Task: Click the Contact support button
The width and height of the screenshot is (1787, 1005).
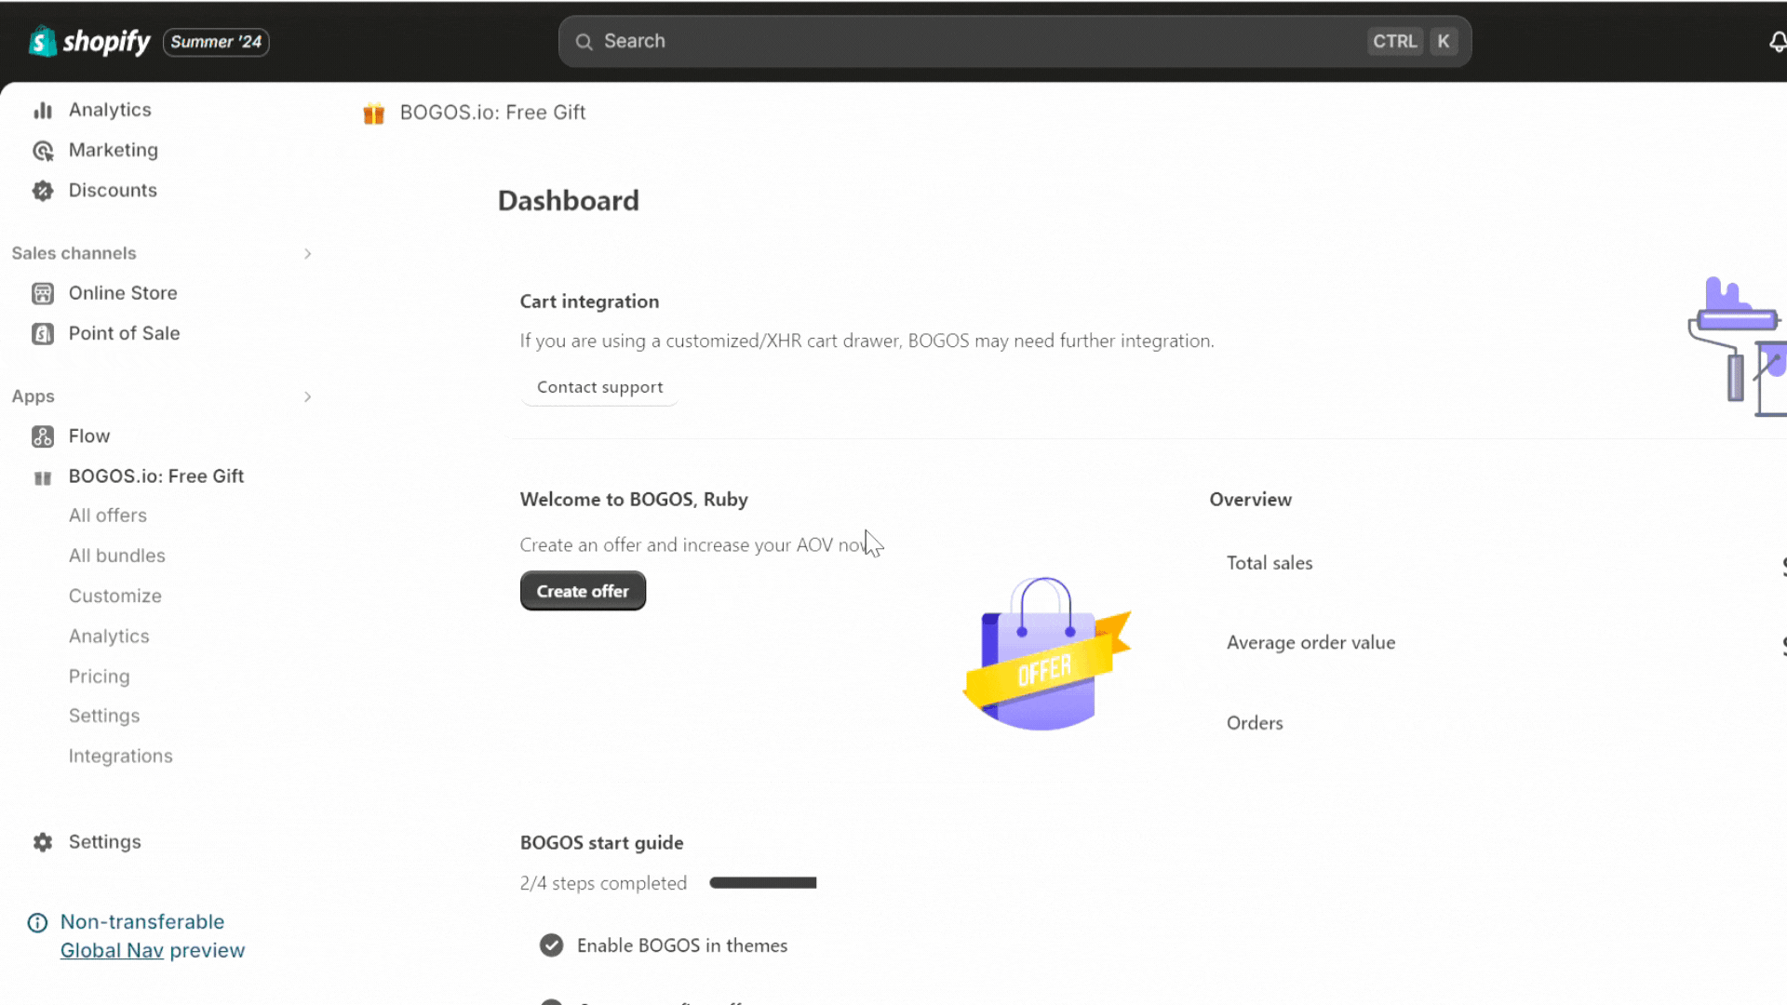Action: pos(599,387)
